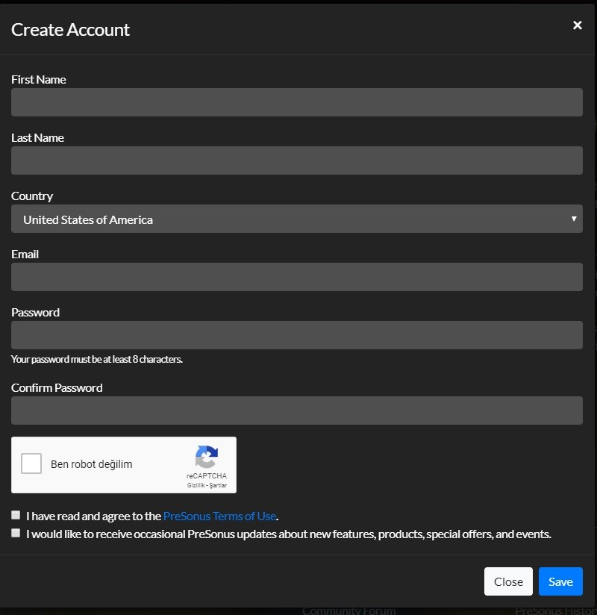Open the reCAPTCHA Gizlilik privacy link
Viewport: 597px width, 615px height.
[196, 485]
